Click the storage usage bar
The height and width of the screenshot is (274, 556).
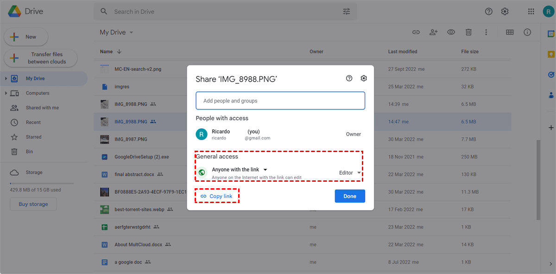[x=42, y=184]
